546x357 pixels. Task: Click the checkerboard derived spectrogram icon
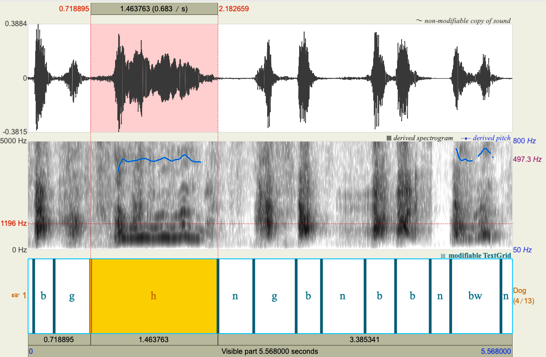click(389, 137)
